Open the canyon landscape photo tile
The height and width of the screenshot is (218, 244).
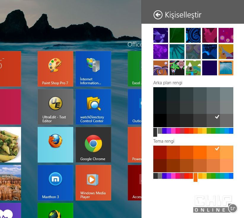click(10, 183)
